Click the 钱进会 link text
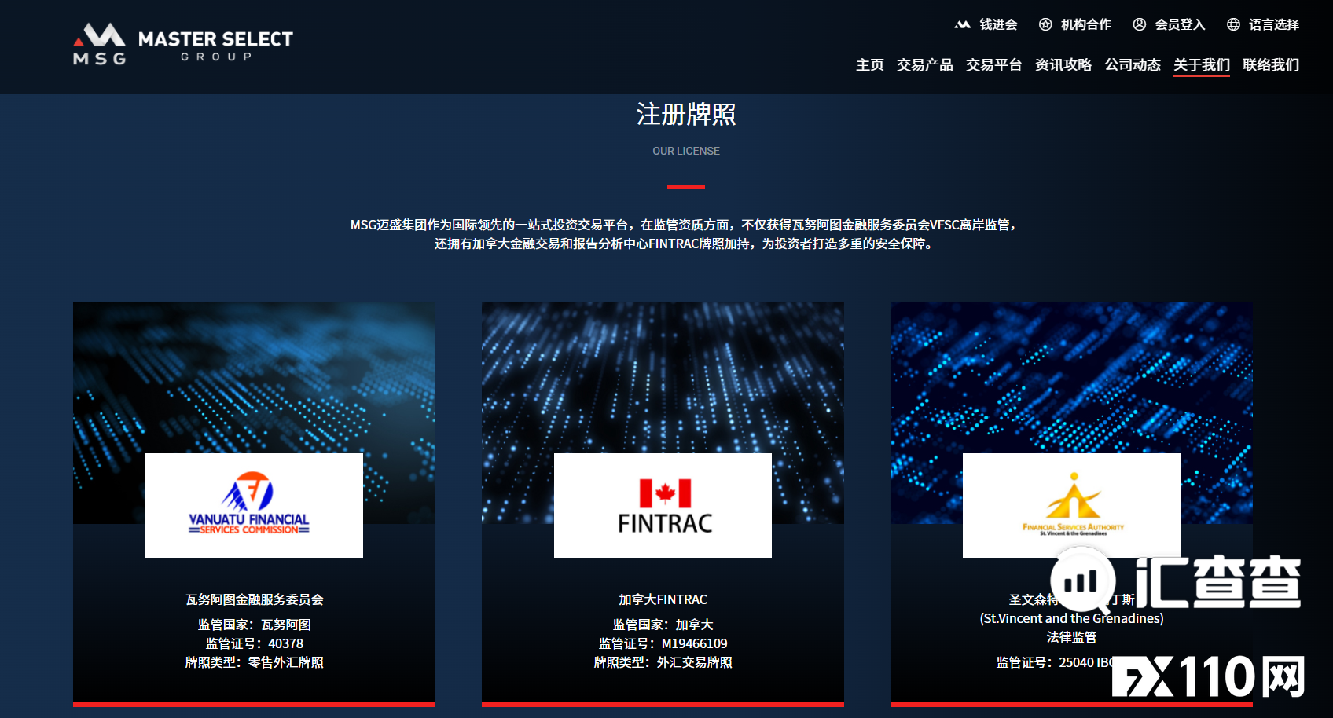The image size is (1333, 718). [x=998, y=24]
